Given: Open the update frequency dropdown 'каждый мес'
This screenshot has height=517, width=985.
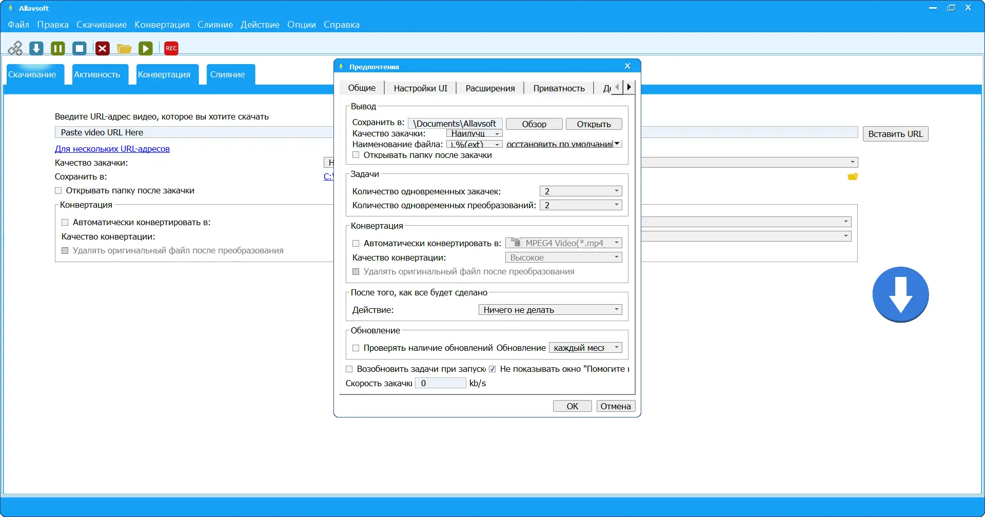Looking at the screenshot, I should pos(585,348).
